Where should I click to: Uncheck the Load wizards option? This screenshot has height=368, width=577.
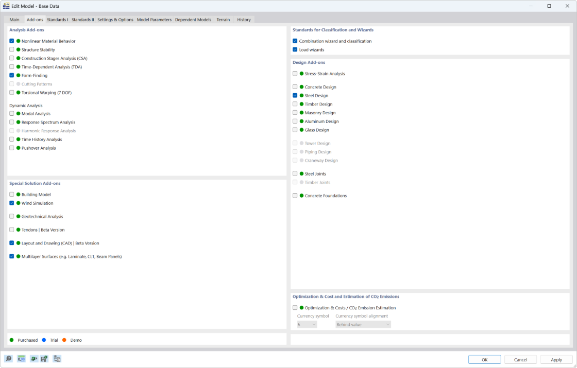click(295, 49)
